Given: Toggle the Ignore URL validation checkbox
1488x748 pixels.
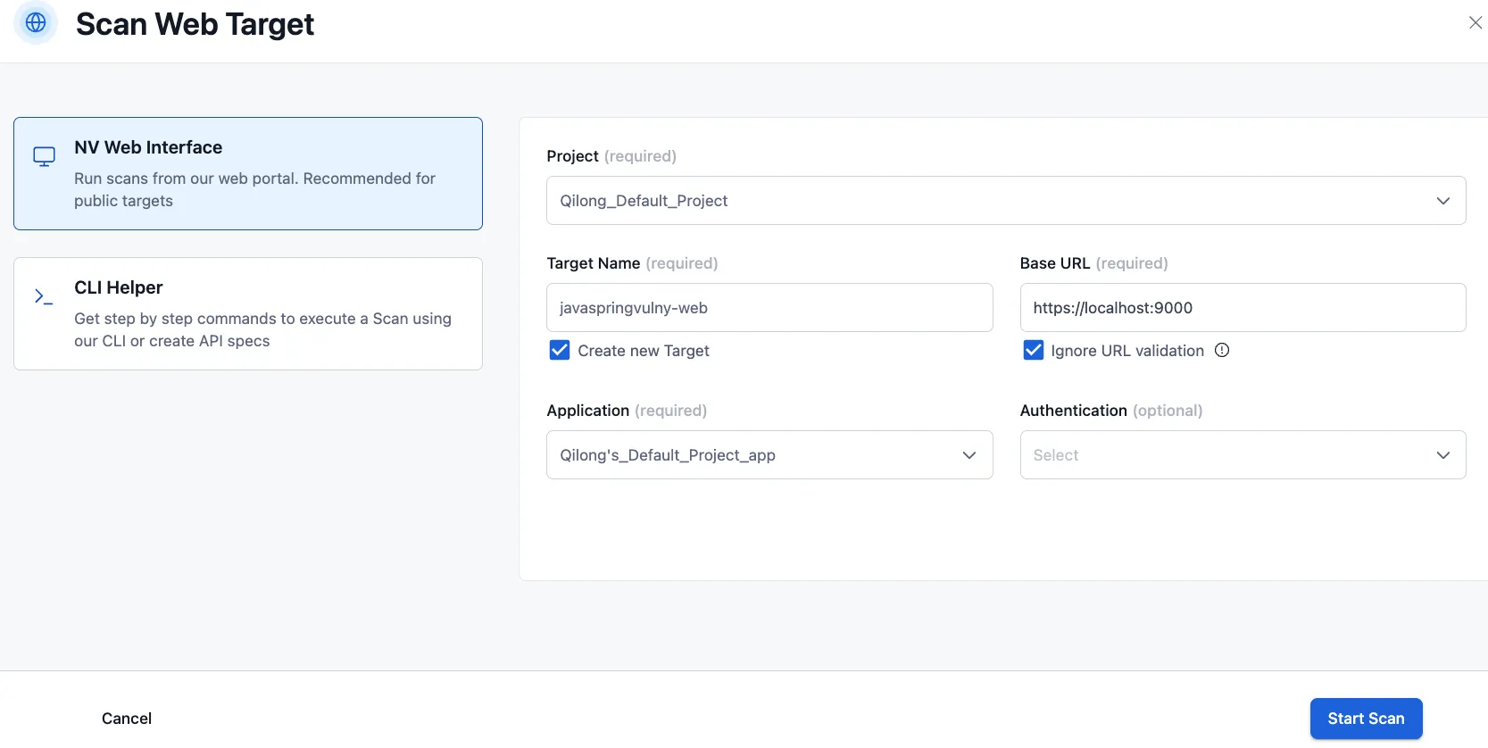Looking at the screenshot, I should pyautogui.click(x=1033, y=350).
